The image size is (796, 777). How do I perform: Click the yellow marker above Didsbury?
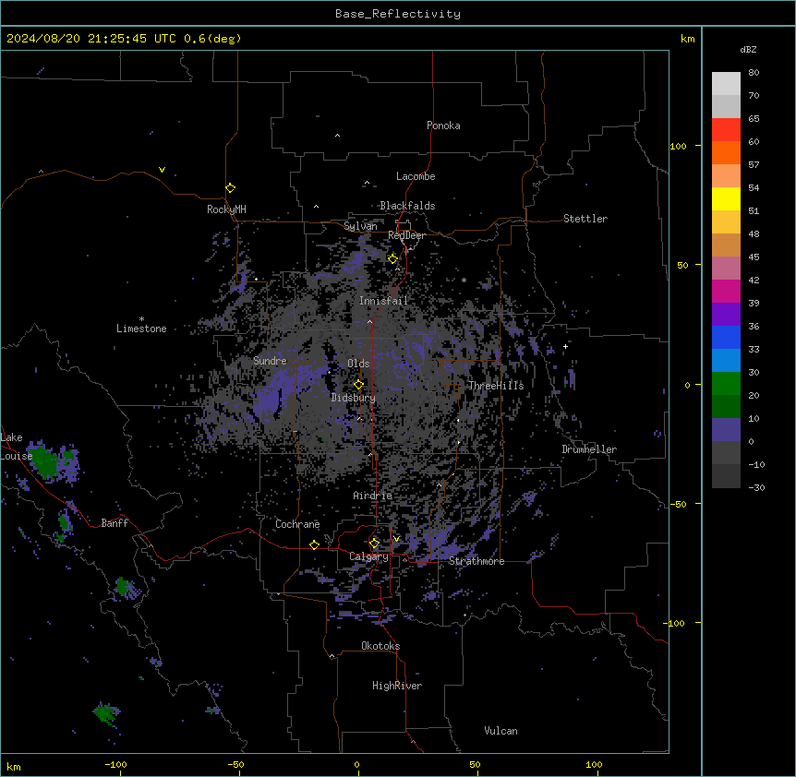pos(358,384)
